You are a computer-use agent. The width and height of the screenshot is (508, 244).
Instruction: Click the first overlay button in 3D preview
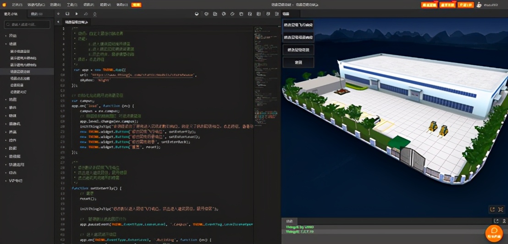pos(298,25)
